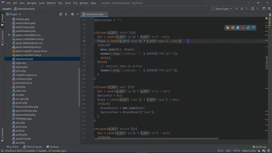
Task: Open file in Firefox browser icon
Action: (x=232, y=28)
